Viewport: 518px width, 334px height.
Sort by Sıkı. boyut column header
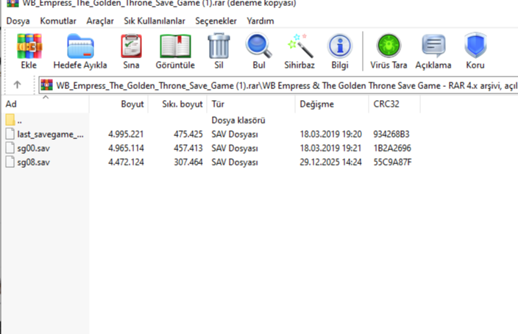[177, 104]
